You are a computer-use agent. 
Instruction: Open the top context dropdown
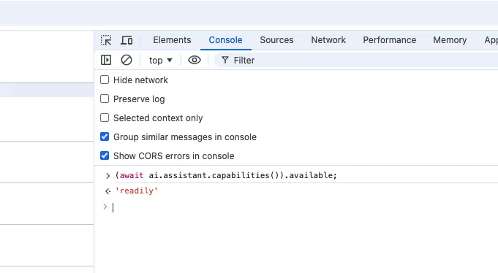161,61
